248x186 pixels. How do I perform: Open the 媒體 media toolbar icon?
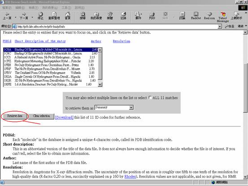110,16
